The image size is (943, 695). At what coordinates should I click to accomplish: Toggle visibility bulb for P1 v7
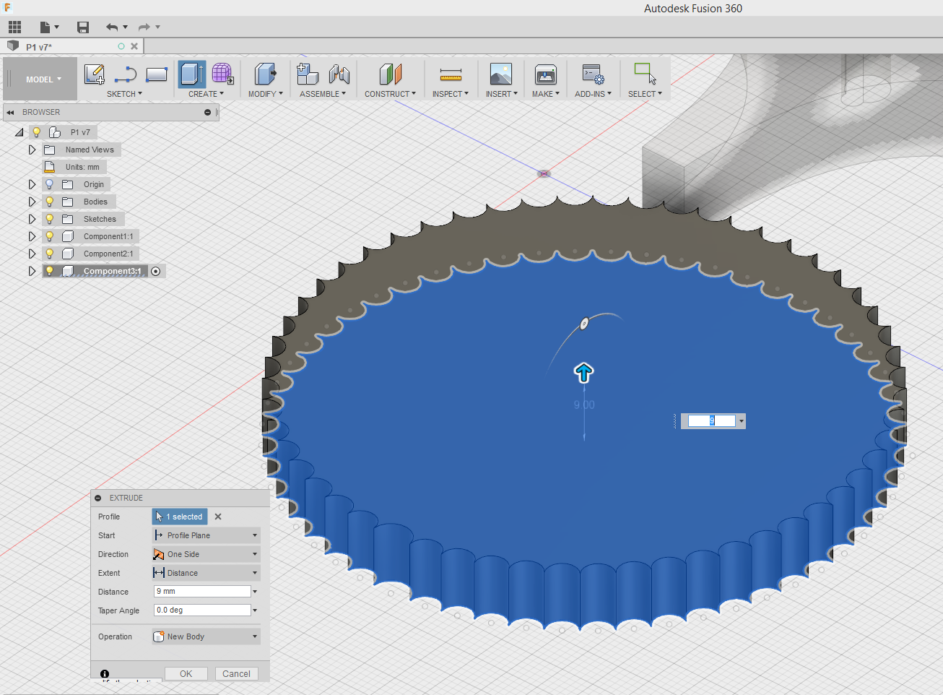tap(36, 132)
